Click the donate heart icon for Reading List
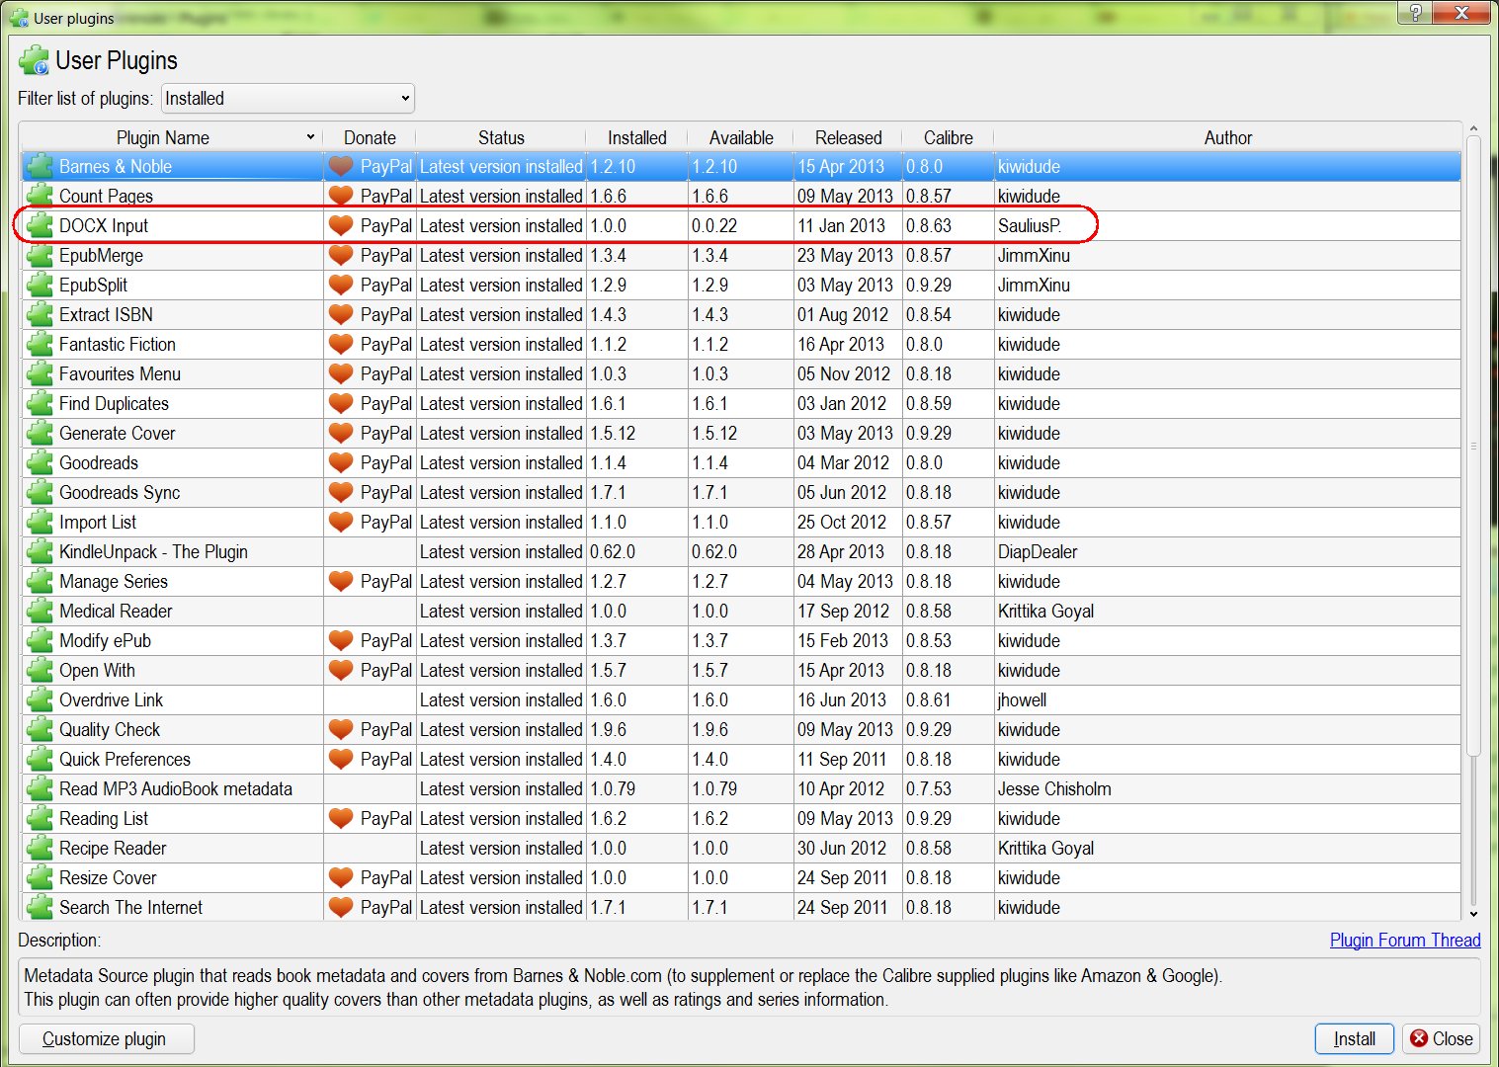Image resolution: width=1499 pixels, height=1067 pixels. [341, 818]
